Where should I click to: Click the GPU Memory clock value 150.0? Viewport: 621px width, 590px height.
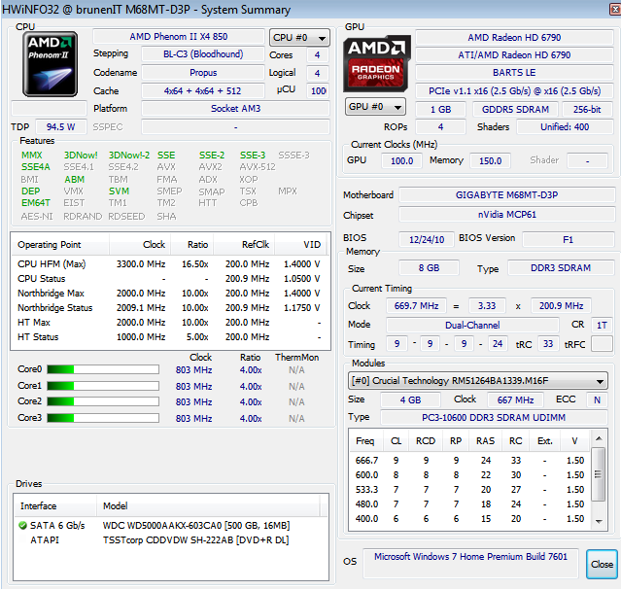tap(491, 161)
